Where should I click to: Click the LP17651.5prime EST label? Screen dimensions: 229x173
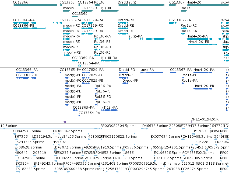pyautogui.click(x=206, y=131)
